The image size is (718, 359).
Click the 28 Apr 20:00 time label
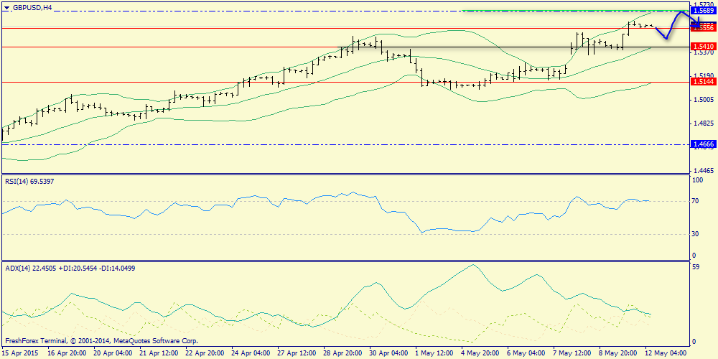click(x=344, y=353)
